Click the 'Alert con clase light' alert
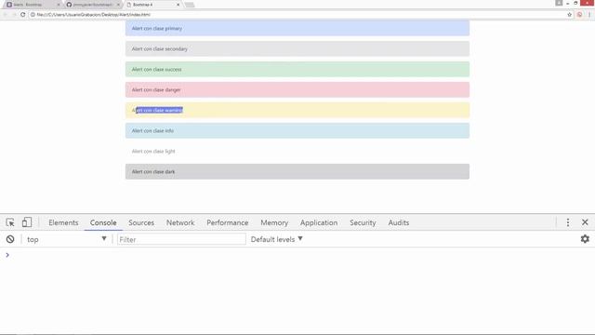 pyautogui.click(x=297, y=151)
